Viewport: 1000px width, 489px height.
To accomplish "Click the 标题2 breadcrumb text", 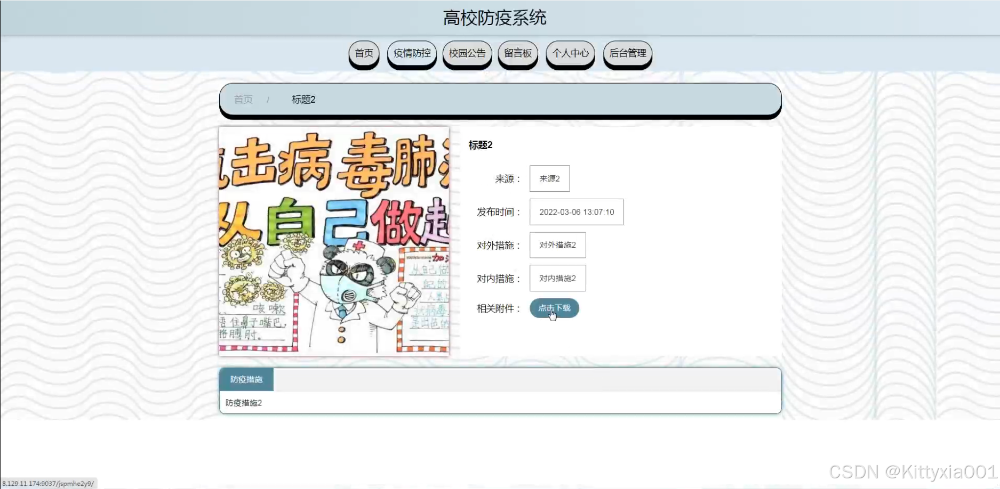I will [x=303, y=100].
